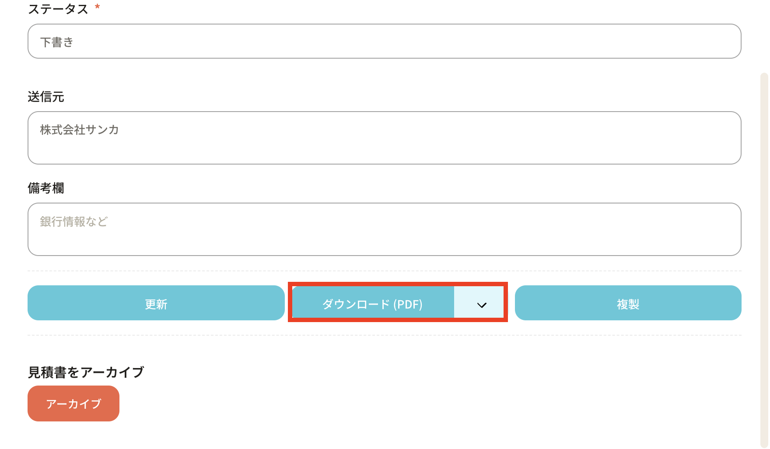770x449 pixels.
Task: Expand the download format chevron arrow
Action: (481, 305)
